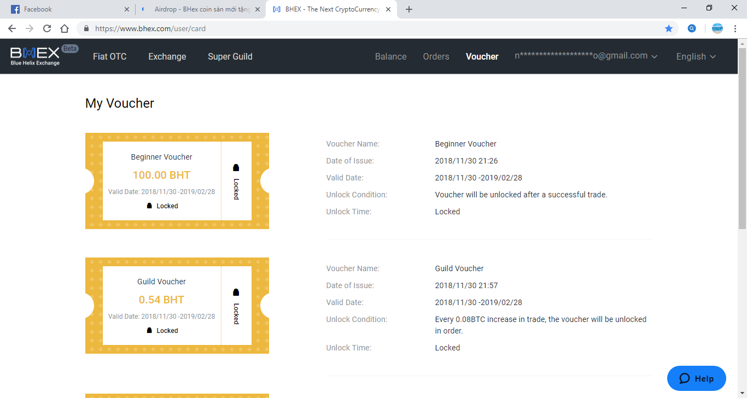Select the BHEX Next CryptoCurrency tab

point(331,9)
